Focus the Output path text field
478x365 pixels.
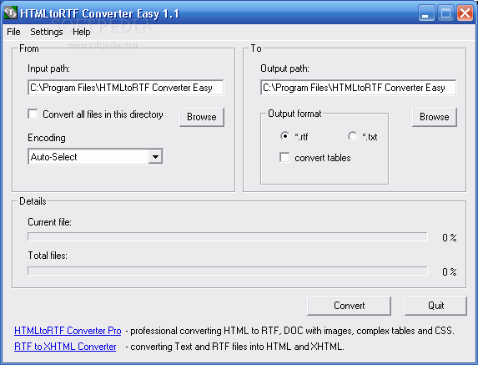pos(359,88)
